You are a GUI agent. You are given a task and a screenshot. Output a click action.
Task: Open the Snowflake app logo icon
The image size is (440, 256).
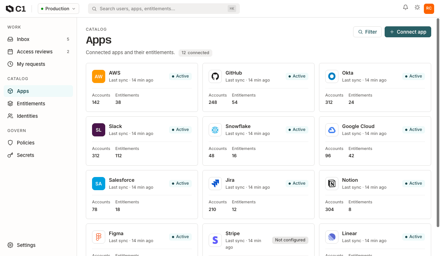(x=215, y=130)
